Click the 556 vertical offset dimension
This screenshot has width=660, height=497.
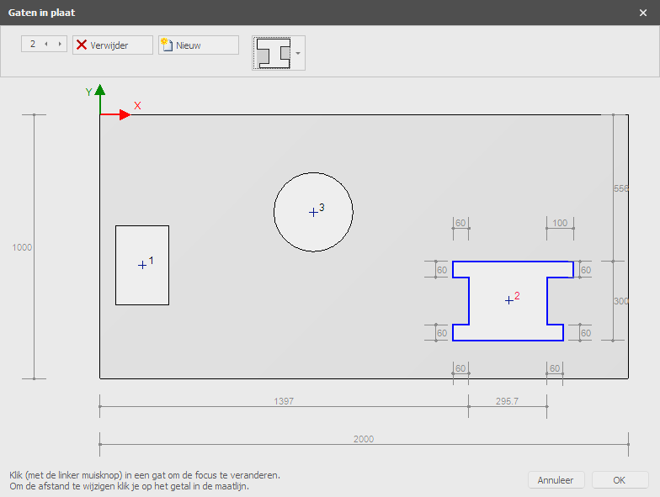tap(621, 189)
